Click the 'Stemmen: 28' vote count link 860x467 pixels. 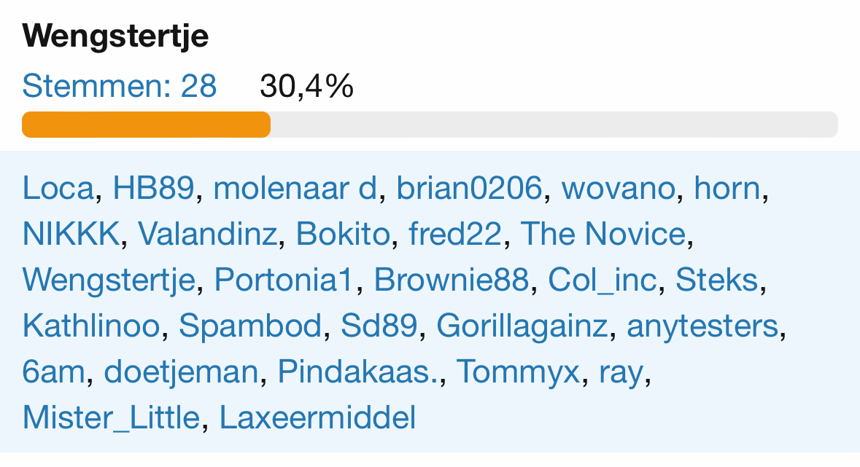[120, 87]
